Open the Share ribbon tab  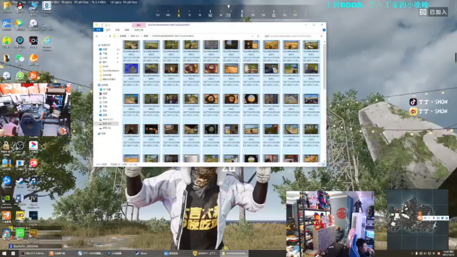click(117, 30)
